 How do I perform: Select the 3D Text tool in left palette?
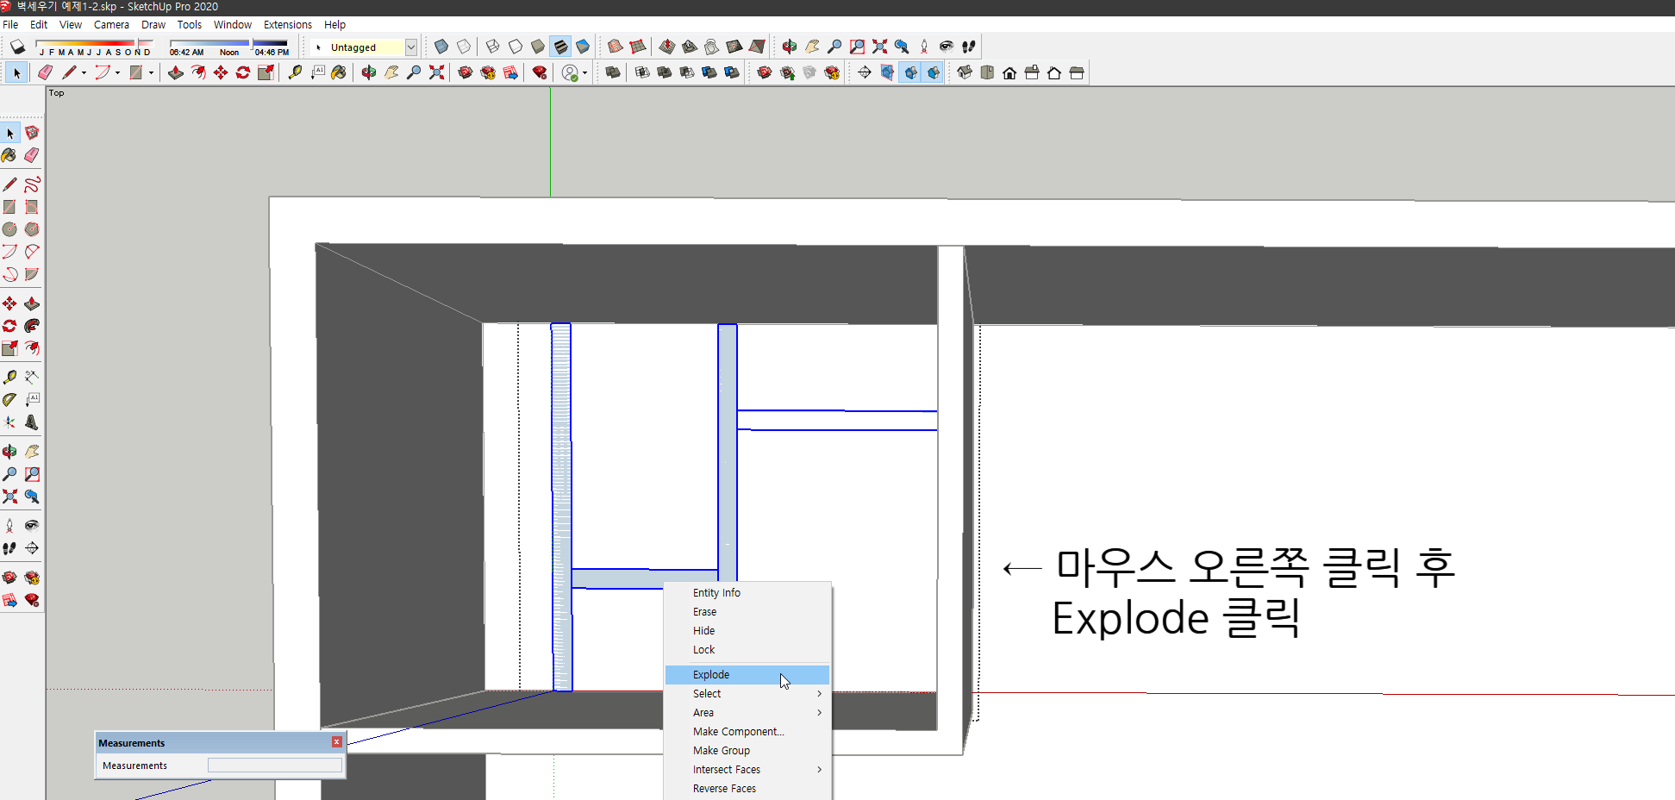[32, 422]
